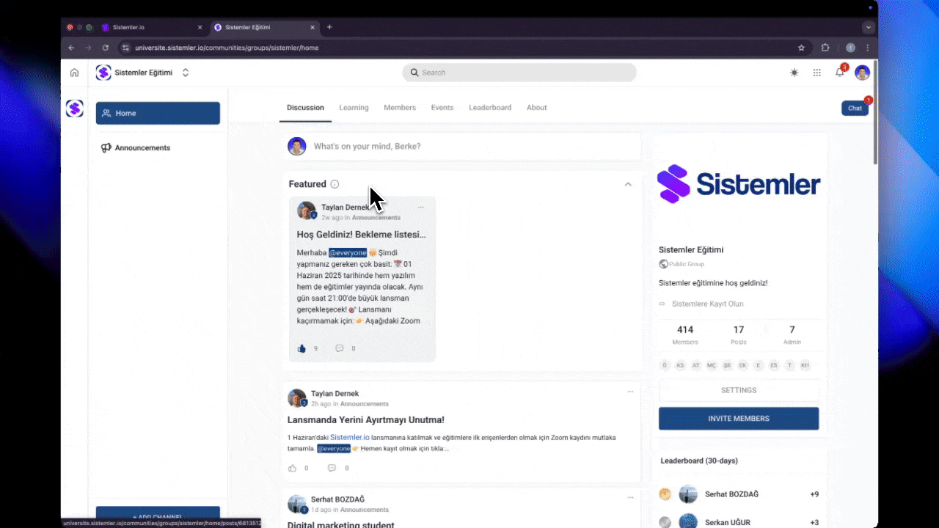
Task: Open comments on Lansmanda Yerini post
Action: click(332, 468)
